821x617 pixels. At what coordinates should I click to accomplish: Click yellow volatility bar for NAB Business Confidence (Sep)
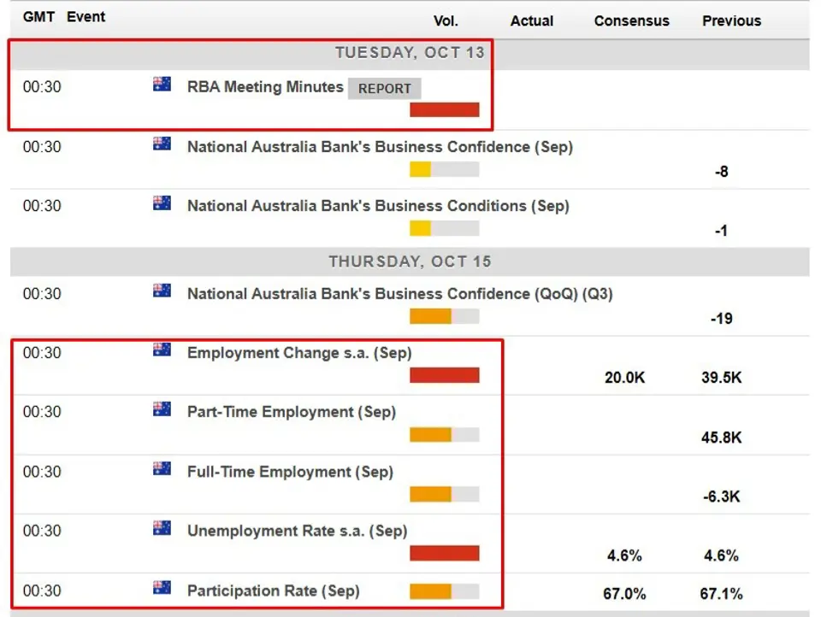click(x=445, y=169)
